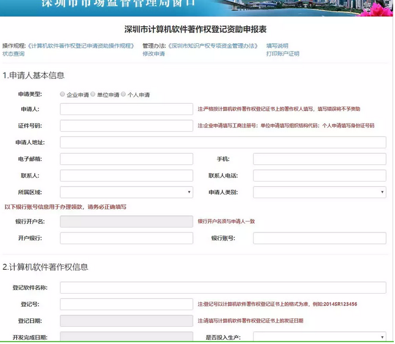Viewport: 395px width, 344px height.
Task: Click the 填写说明 link
Action: coord(277,46)
